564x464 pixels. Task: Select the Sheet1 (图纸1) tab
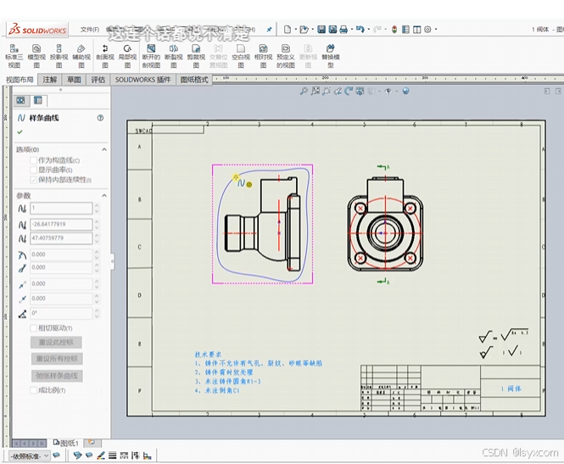tap(66, 443)
